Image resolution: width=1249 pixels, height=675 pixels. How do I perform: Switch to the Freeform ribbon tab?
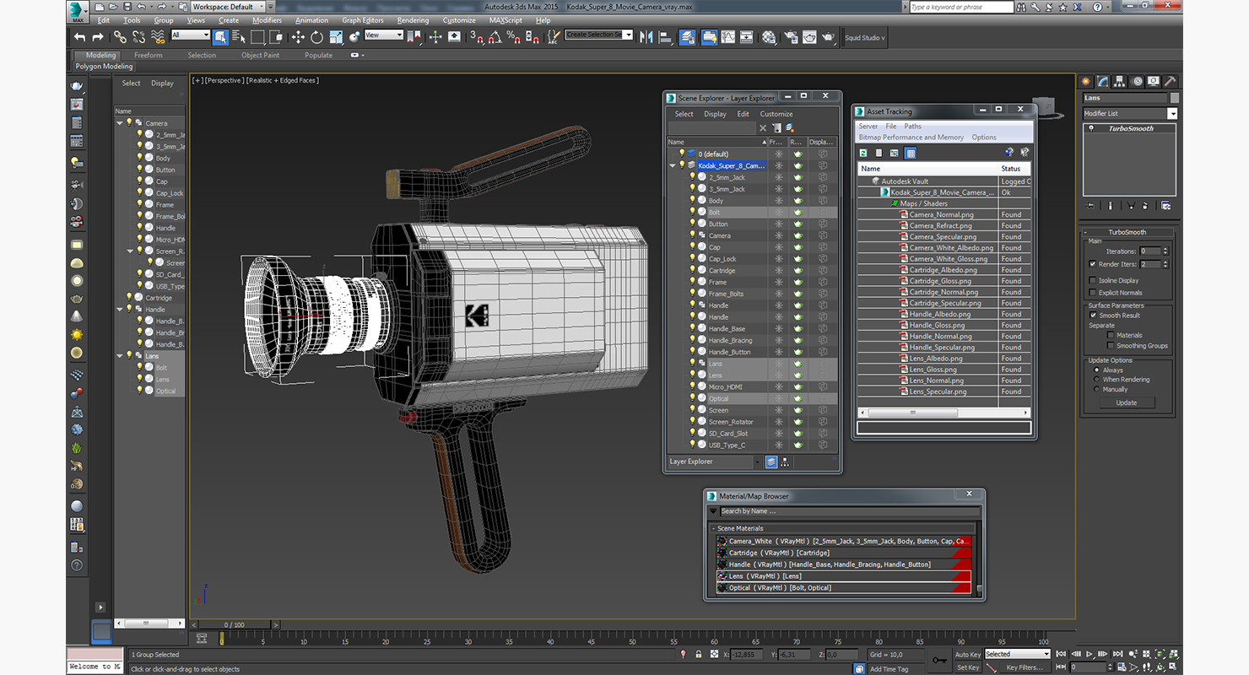[149, 55]
